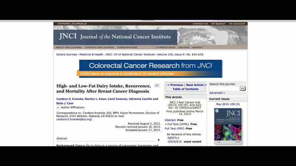
Task: Click the Oxford Journals logo link
Action: point(72,24)
